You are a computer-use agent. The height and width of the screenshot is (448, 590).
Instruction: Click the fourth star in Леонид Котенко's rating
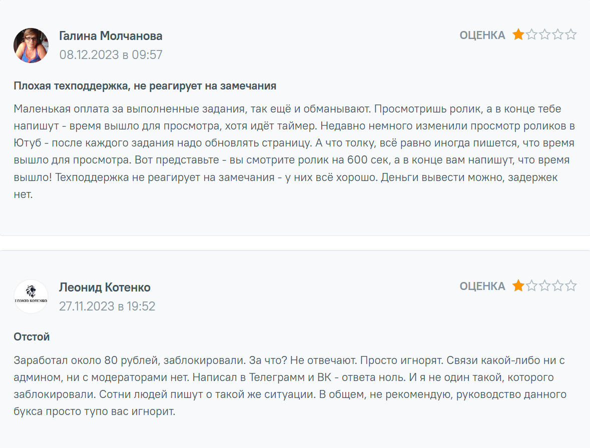click(x=558, y=286)
